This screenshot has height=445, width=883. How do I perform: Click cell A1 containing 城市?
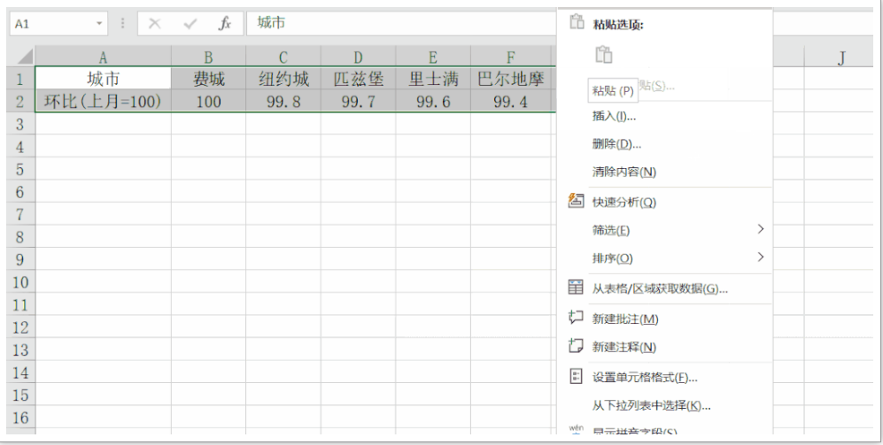[x=103, y=79]
